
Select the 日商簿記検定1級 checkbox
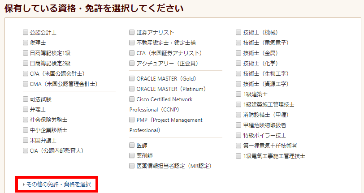coord(26,53)
